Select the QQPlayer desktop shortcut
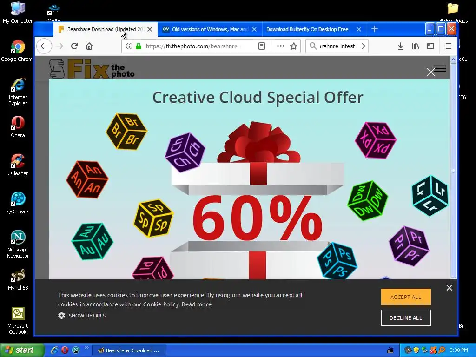The width and height of the screenshot is (476, 357). [18, 203]
